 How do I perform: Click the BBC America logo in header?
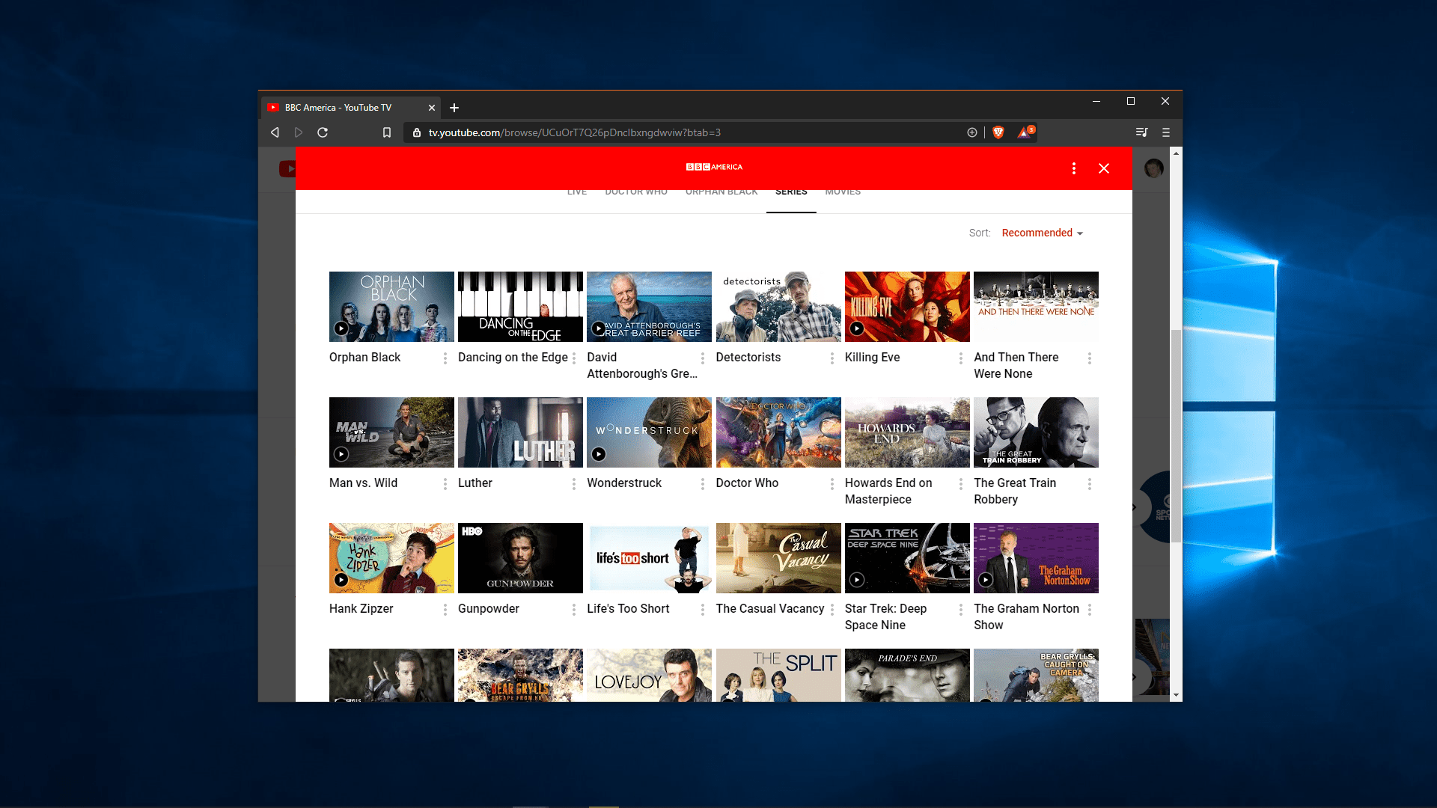pos(714,167)
